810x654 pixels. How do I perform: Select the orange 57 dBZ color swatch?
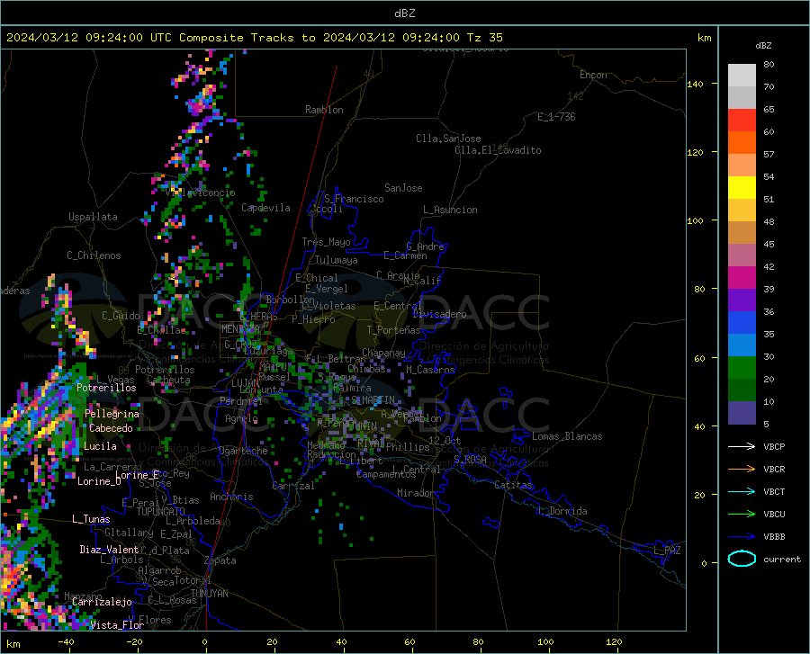742,143
